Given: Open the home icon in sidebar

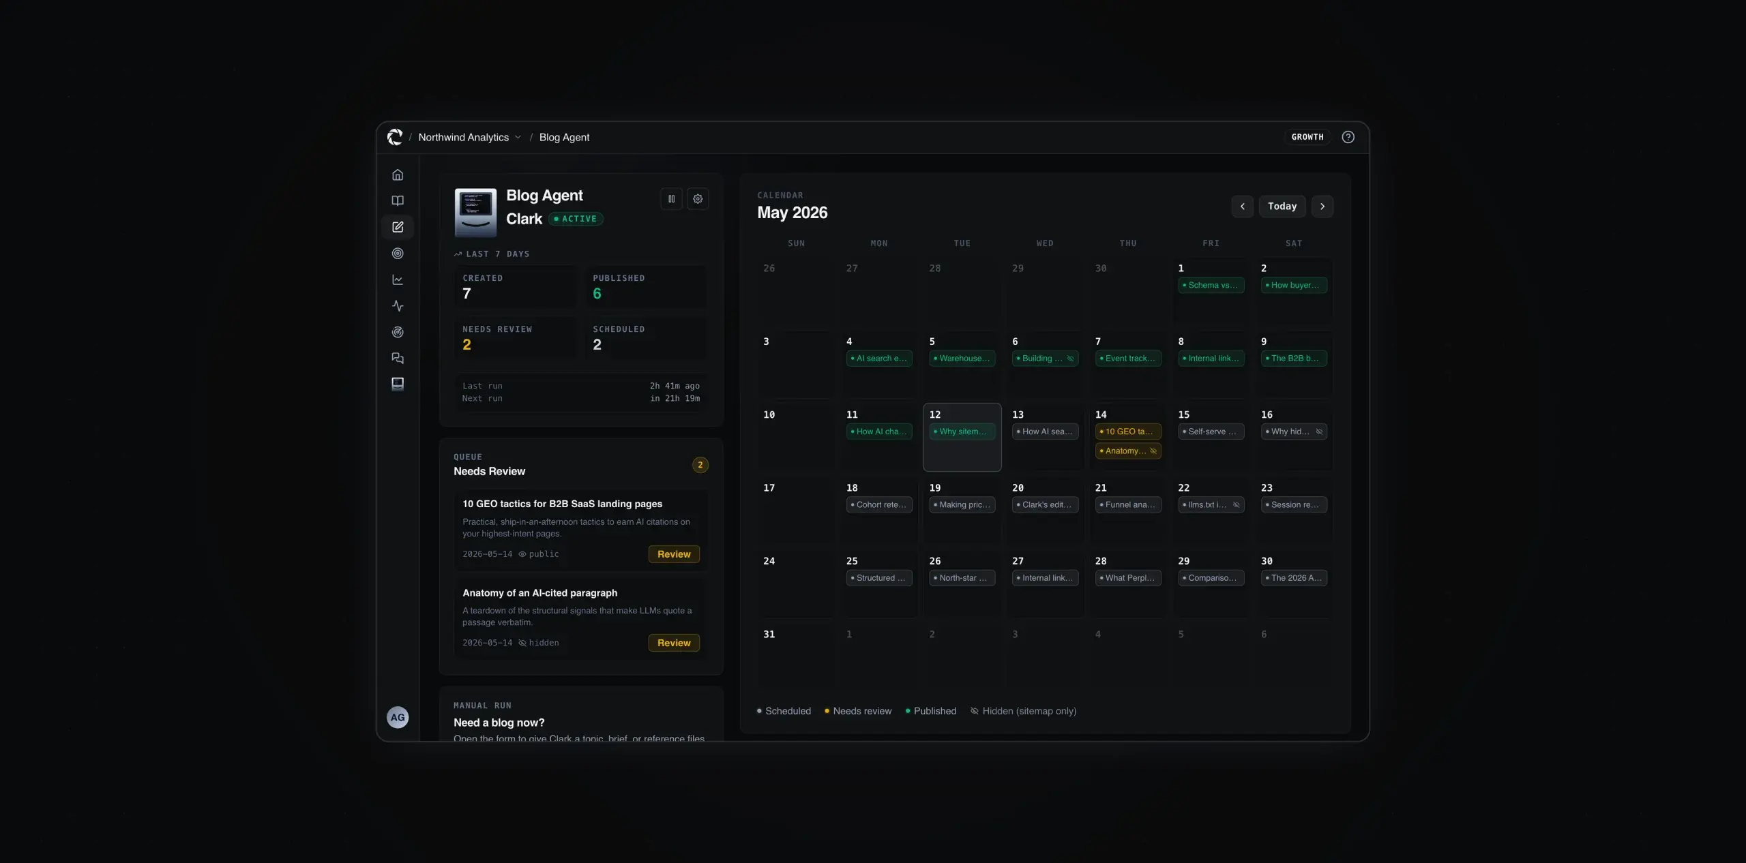Looking at the screenshot, I should pyautogui.click(x=398, y=175).
